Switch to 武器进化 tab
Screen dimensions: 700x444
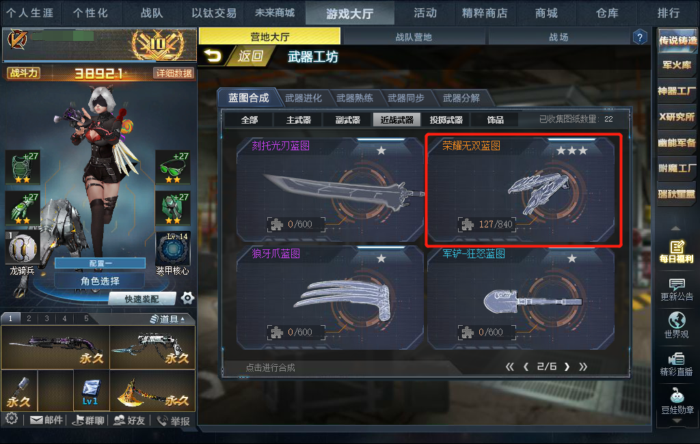[303, 98]
